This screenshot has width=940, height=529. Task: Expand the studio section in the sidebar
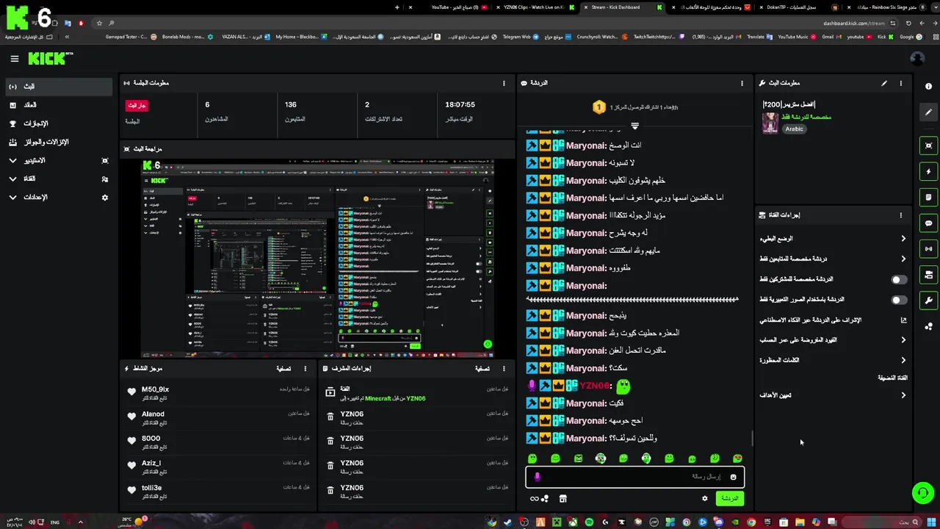pos(59,160)
